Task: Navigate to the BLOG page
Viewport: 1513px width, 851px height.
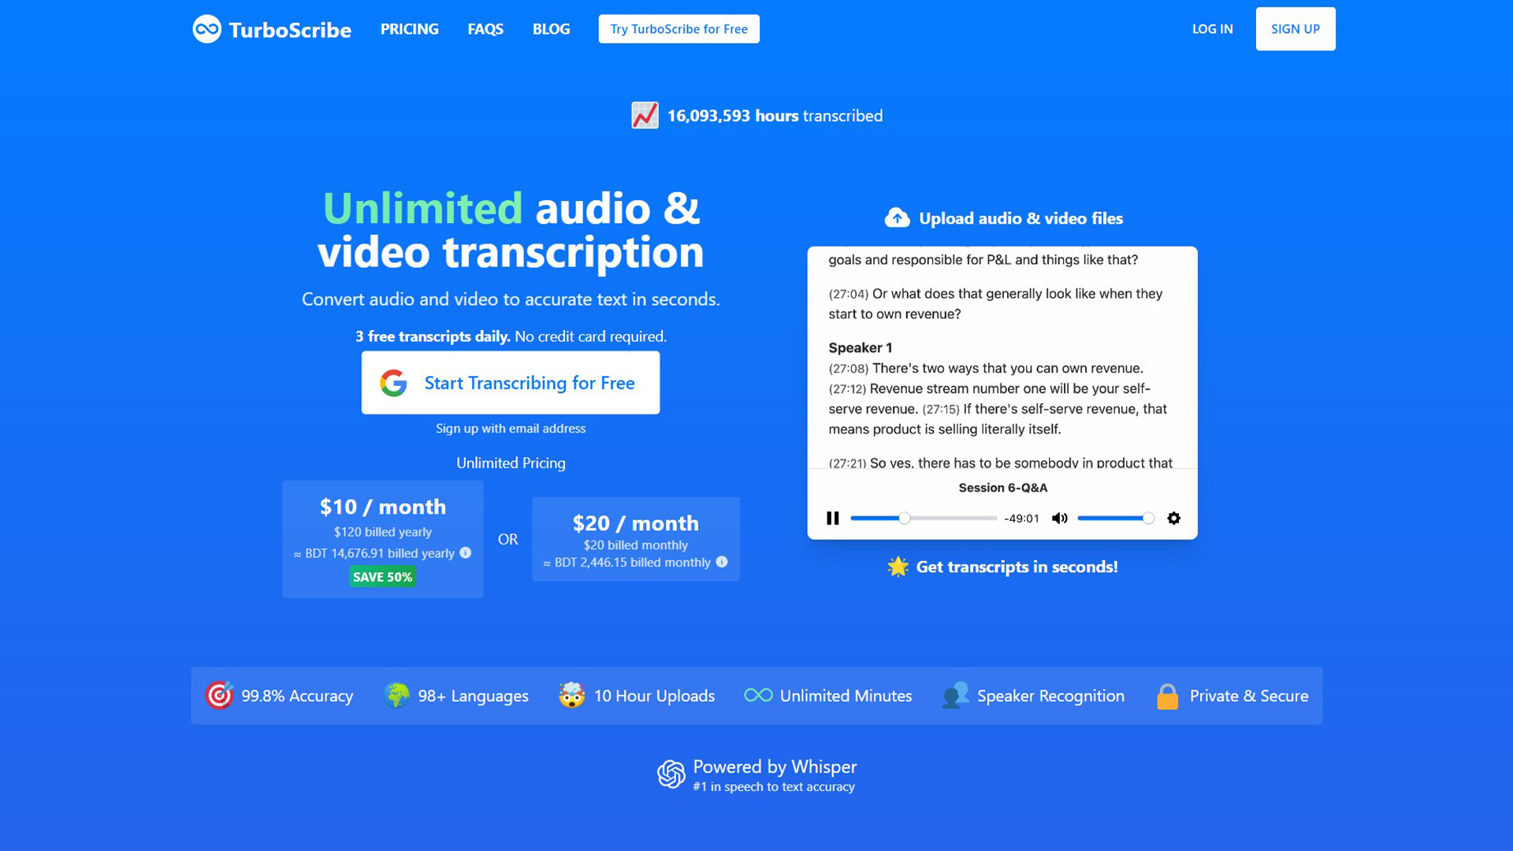Action: pyautogui.click(x=551, y=28)
